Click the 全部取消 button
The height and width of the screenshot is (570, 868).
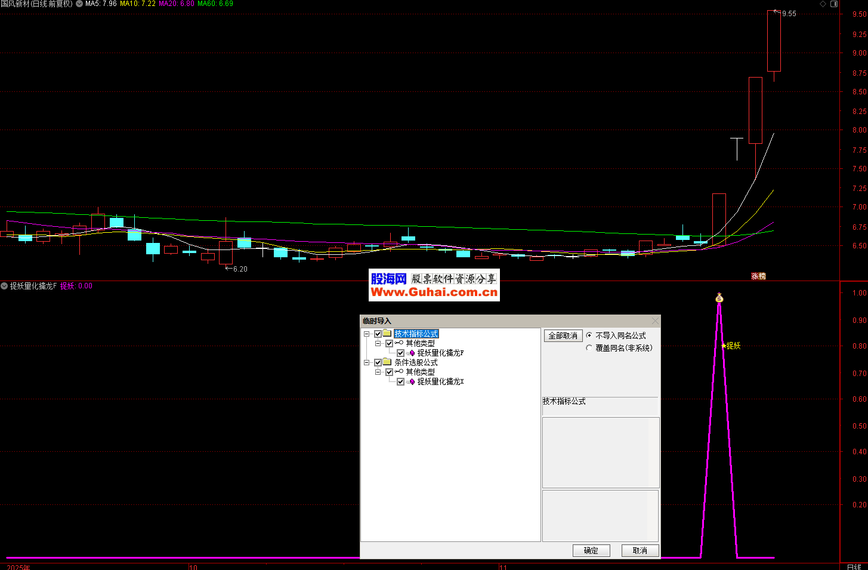click(x=563, y=336)
